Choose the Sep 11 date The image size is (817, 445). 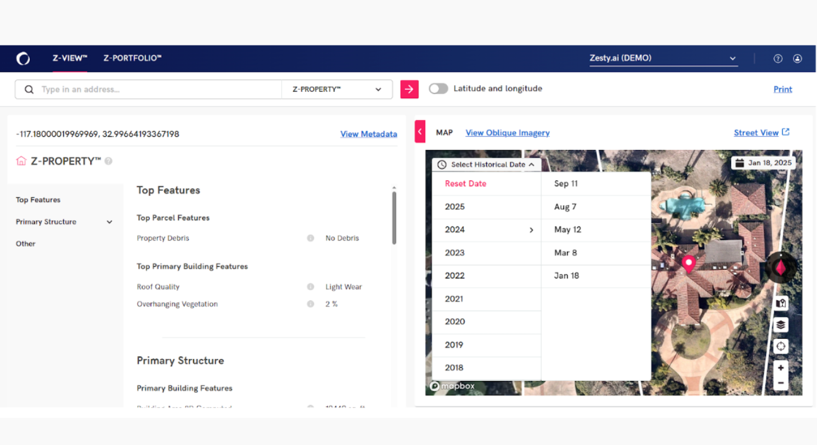(x=596, y=184)
